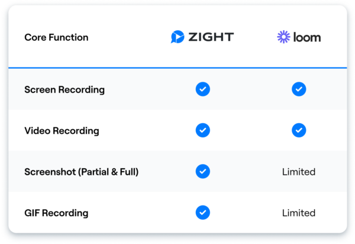The height and width of the screenshot is (244, 355).
Task: Select the ZIGHT wordmark text
Action: [x=211, y=37]
